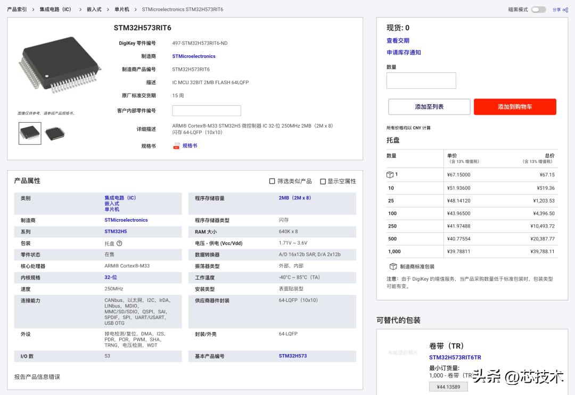Open the 集成电路 (IC) breadcrumb

pos(55,10)
